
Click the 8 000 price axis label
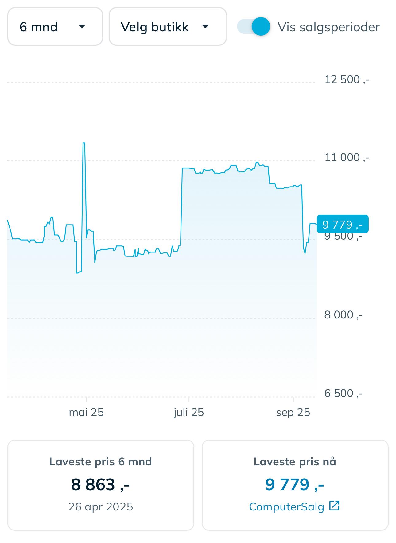[x=344, y=315]
